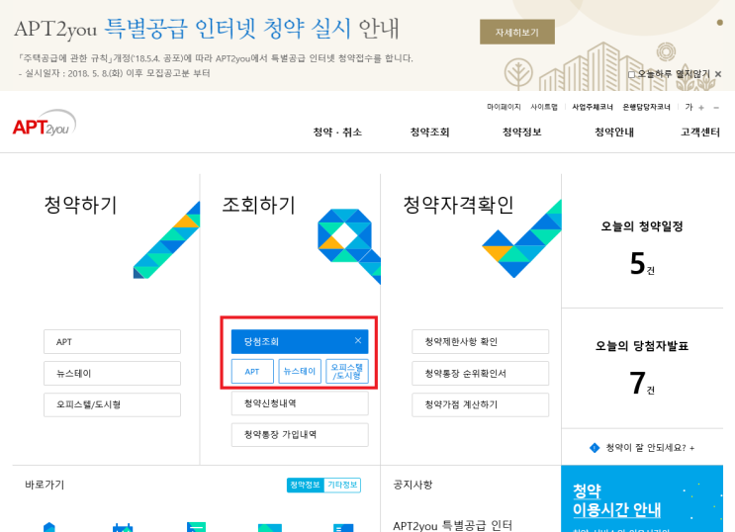Image resolution: width=735 pixels, height=532 pixels.
Task: Click the 가 font size label
Action: click(x=689, y=107)
